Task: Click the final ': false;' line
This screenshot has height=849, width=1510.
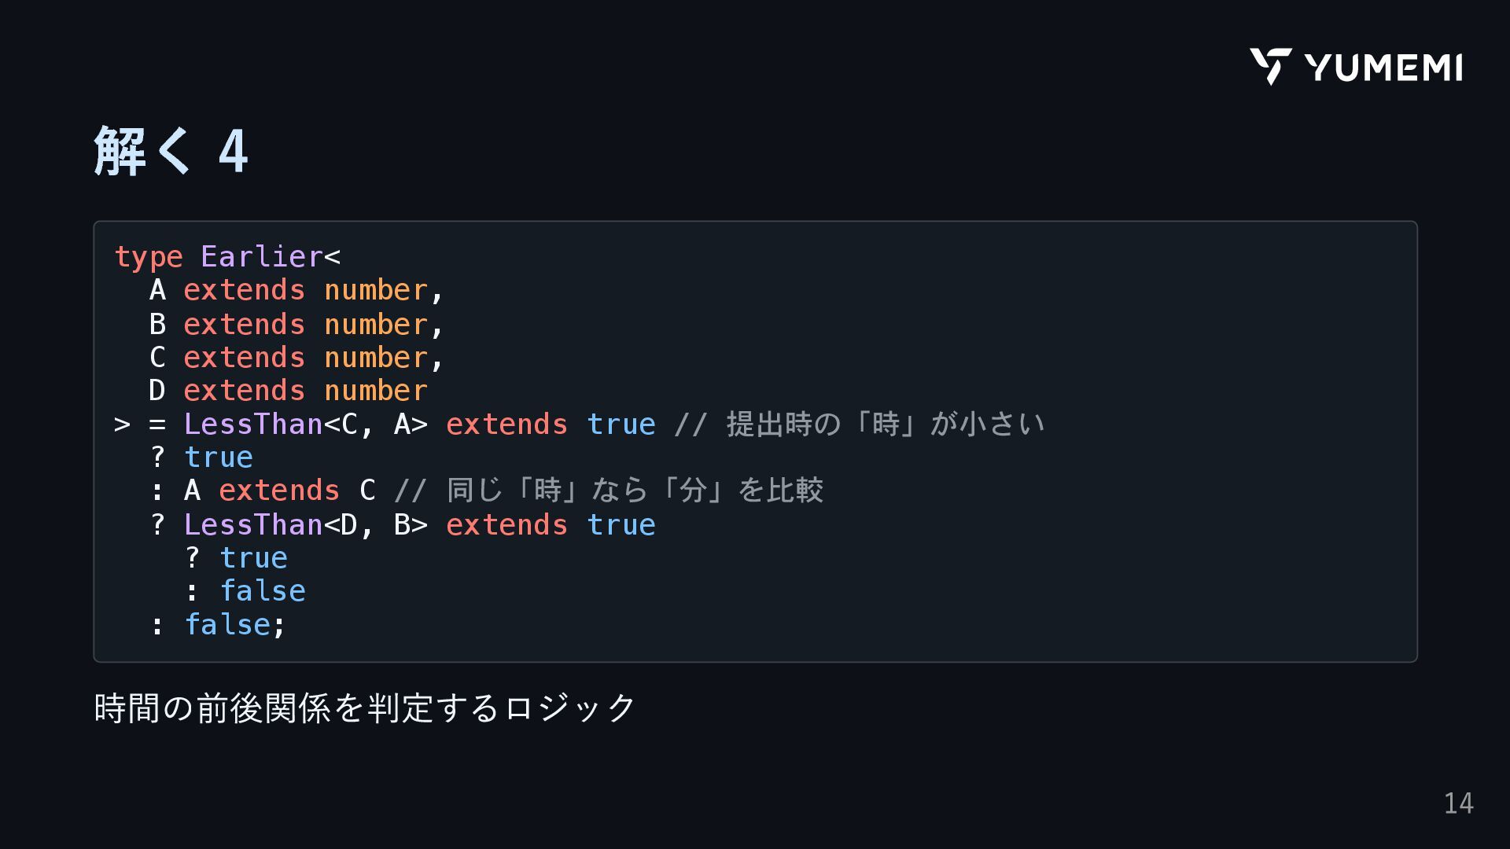Action: 218,625
